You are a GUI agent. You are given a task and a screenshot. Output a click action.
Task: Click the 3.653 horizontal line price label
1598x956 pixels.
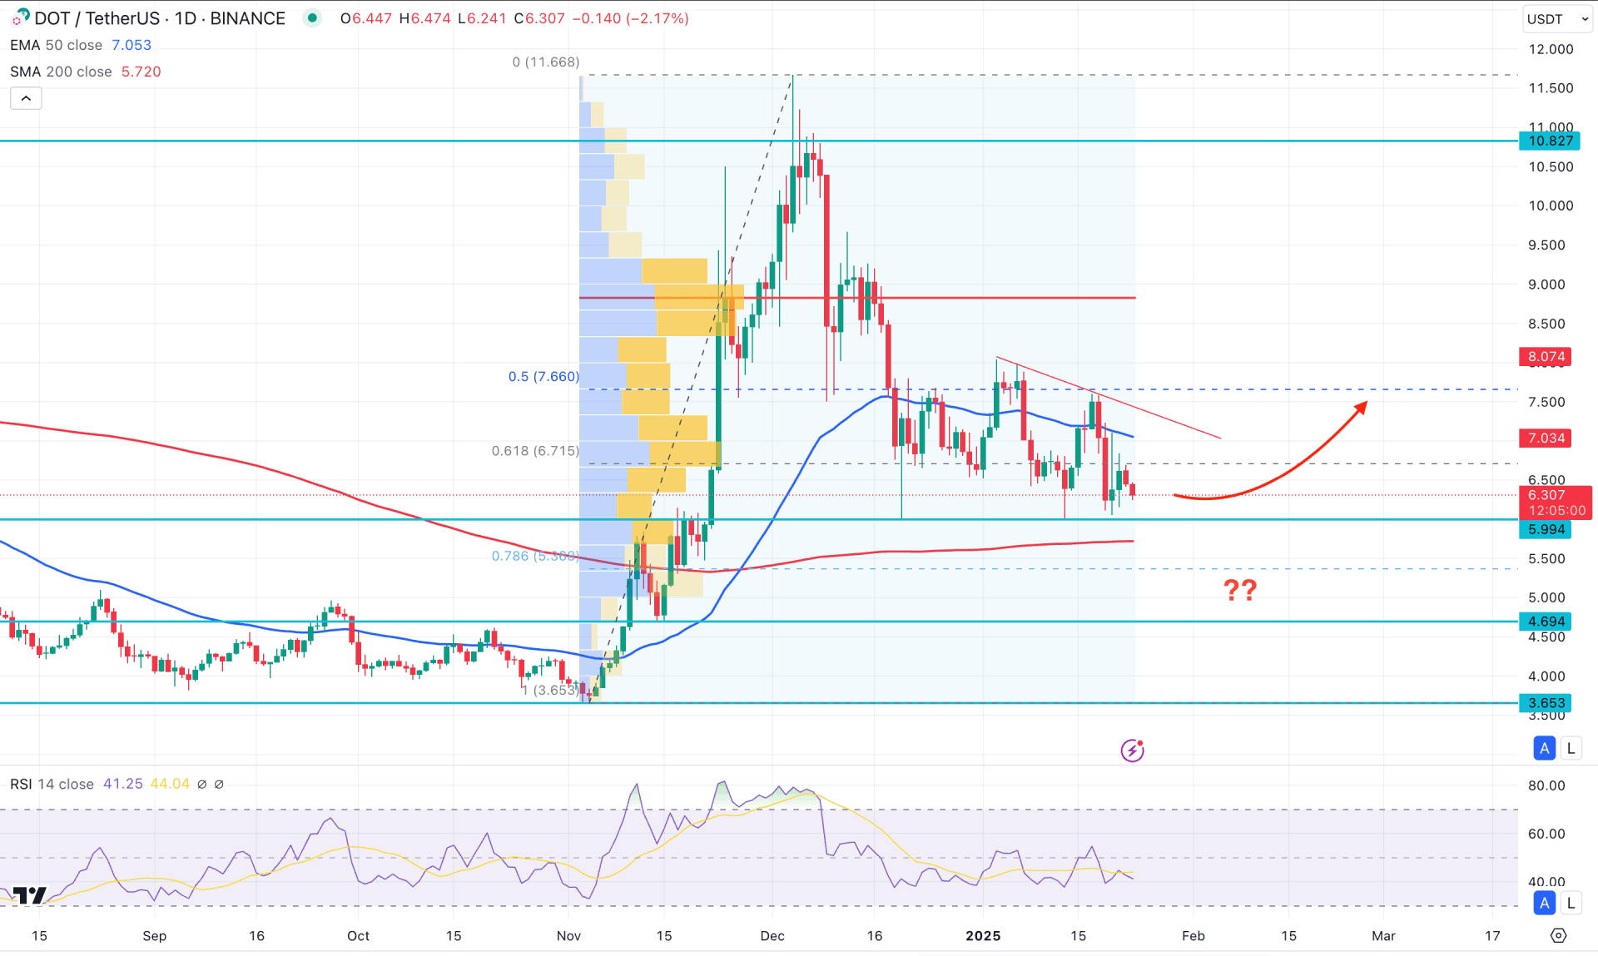(1546, 703)
